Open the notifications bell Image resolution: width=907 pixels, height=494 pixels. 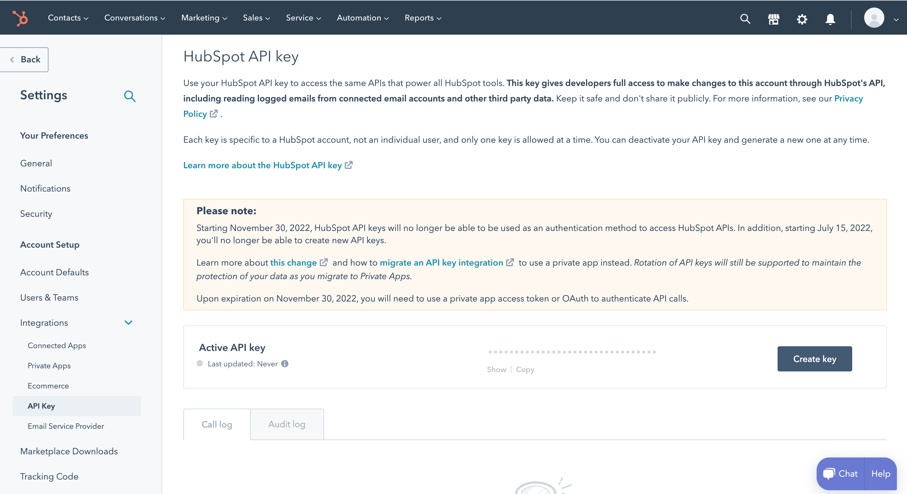click(x=830, y=19)
